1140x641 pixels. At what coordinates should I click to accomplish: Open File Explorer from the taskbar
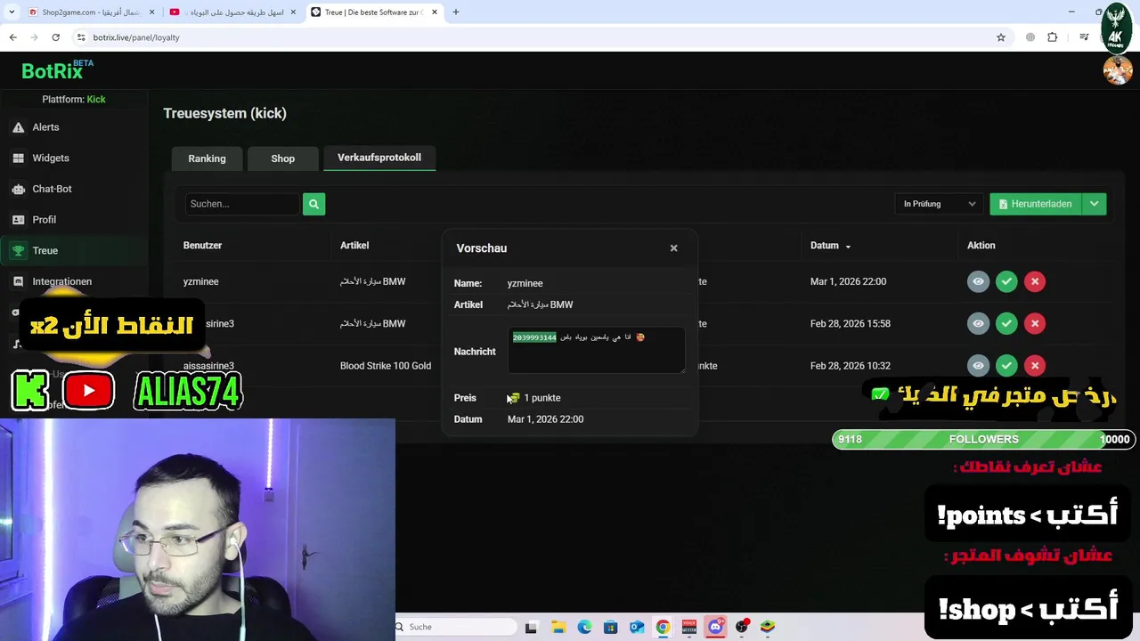pos(558,627)
